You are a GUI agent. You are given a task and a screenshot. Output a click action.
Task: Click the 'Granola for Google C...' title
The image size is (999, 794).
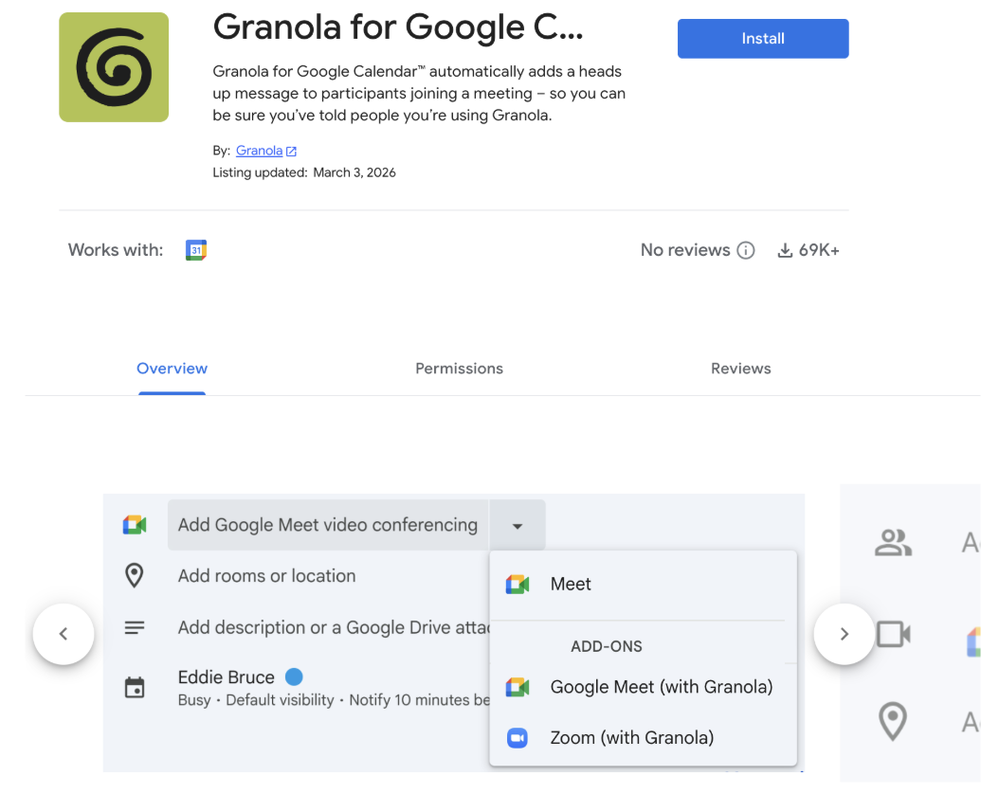(397, 28)
